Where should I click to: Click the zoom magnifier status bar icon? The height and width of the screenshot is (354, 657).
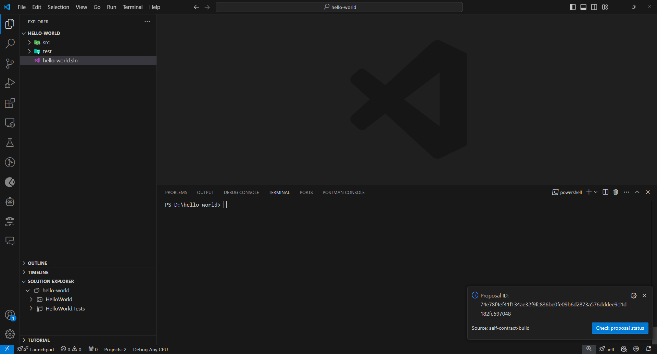(589, 349)
